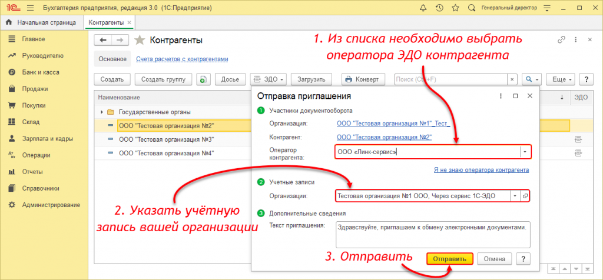Viewport: 603px width, 280px height.
Task: Click Текст приглашения text area
Action: [x=433, y=234]
